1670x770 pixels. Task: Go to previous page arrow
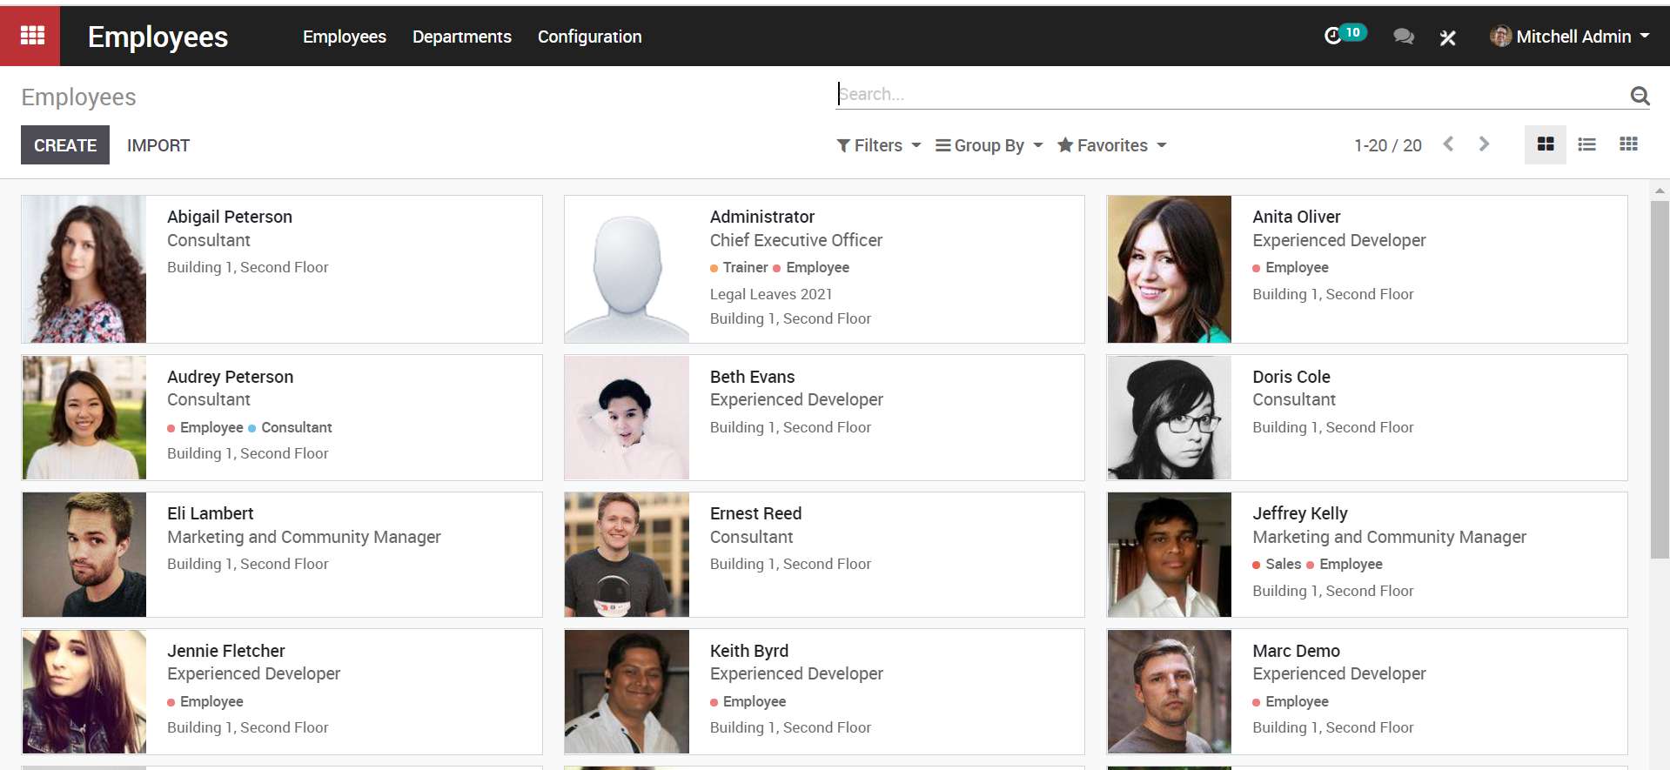[1448, 144]
